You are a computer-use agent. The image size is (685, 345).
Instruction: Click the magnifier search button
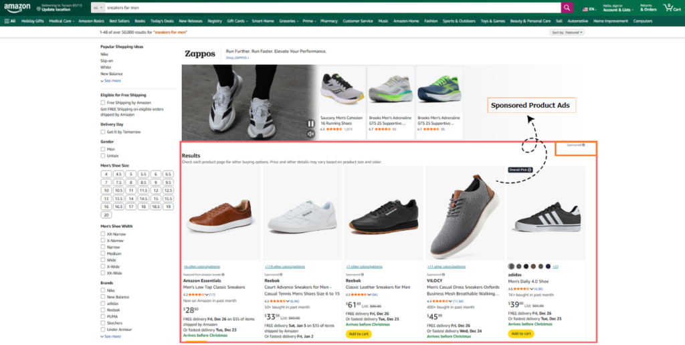click(567, 7)
